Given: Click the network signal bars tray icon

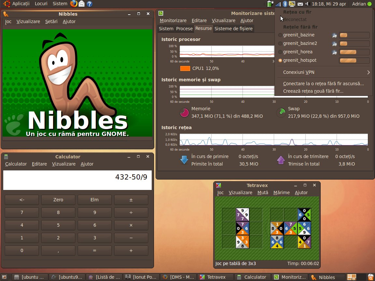Looking at the screenshot, I should pos(278,4).
